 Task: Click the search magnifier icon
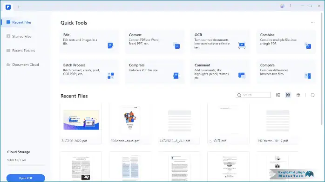(x=239, y=95)
